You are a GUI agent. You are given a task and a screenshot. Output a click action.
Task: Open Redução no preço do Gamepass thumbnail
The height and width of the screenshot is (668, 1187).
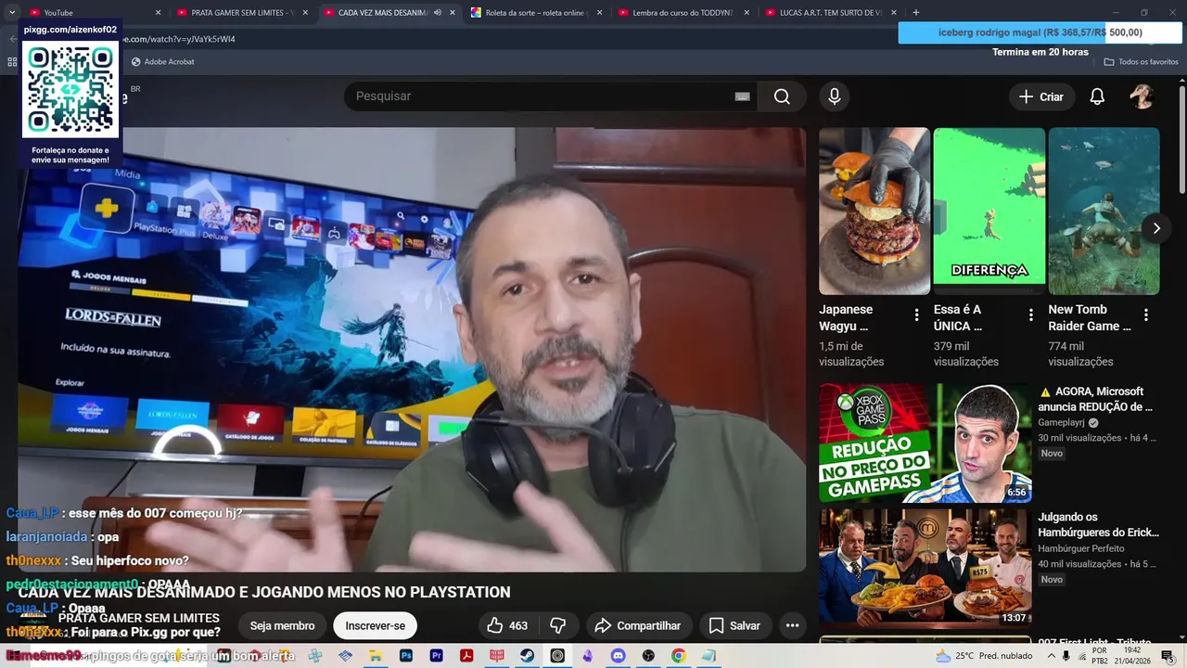coord(925,443)
